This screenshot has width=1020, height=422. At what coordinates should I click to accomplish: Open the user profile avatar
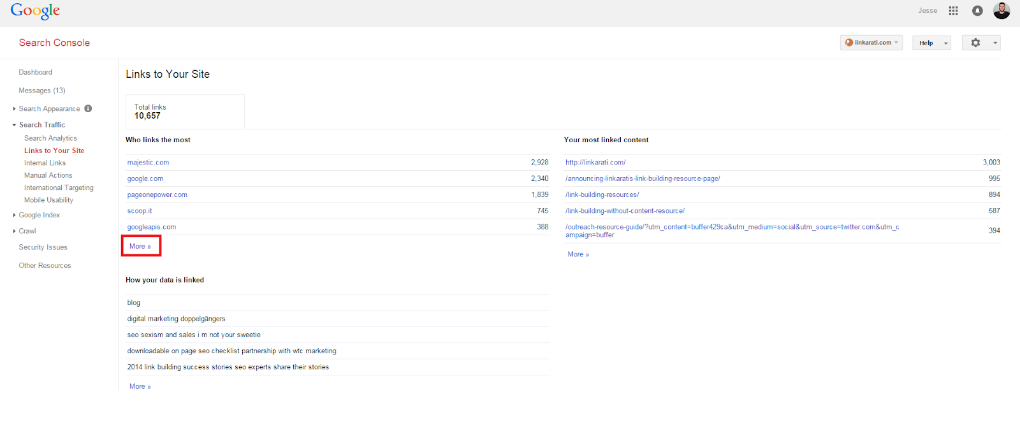tap(1002, 10)
